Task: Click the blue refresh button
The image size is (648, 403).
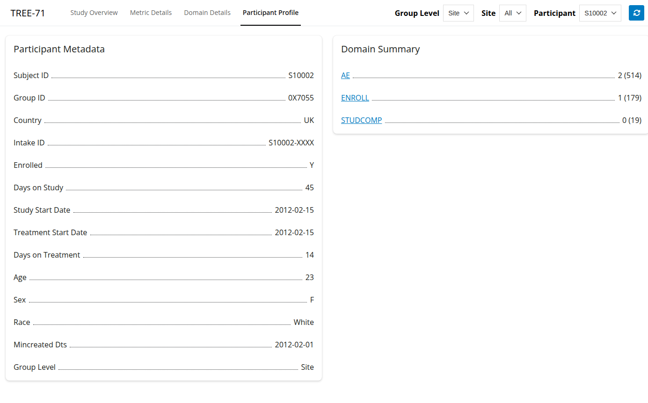Action: tap(636, 13)
